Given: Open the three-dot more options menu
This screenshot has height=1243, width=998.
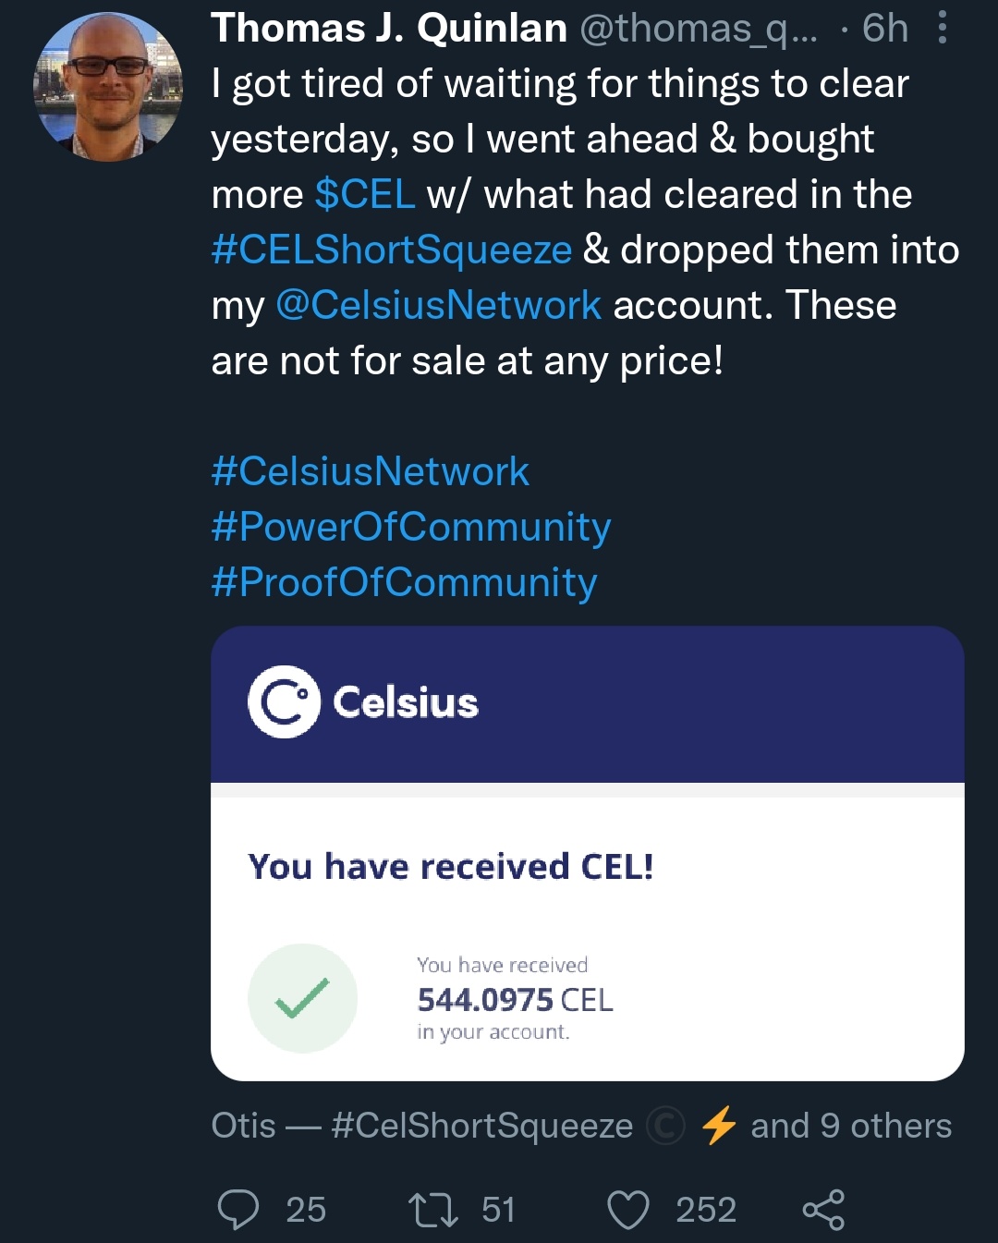Looking at the screenshot, I should pos(942,28).
